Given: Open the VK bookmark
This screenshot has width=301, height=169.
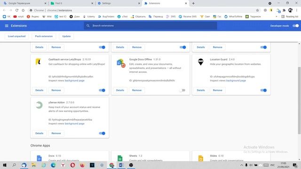Looking at the screenshot, I should tap(7, 17).
